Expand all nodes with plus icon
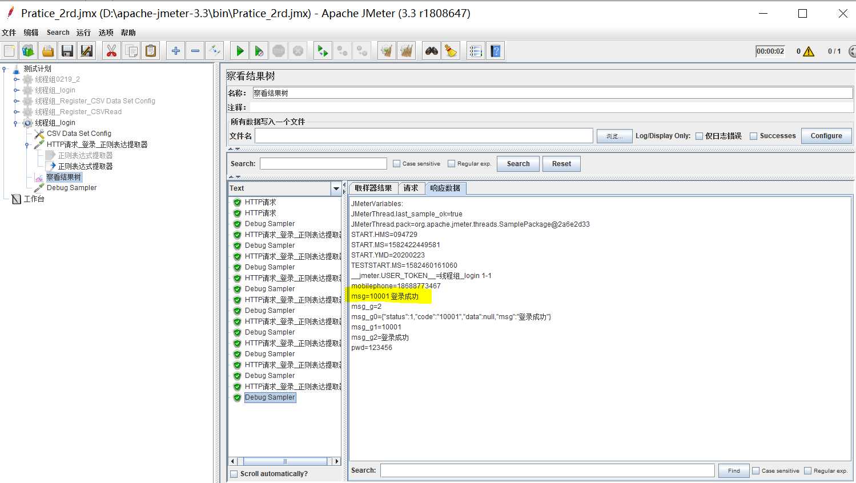Screen dimensions: 856x483 pyautogui.click(x=176, y=51)
